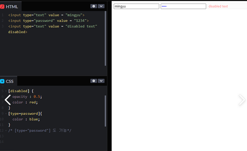Image resolution: width=247 pixels, height=151 pixels.
Task: Click the HTML editor vertical scrollbar
Action: pyautogui.click(x=105, y=39)
